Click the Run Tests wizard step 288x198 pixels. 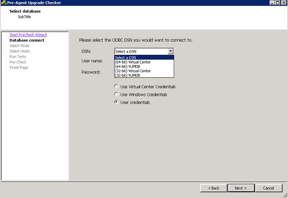coord(18,57)
